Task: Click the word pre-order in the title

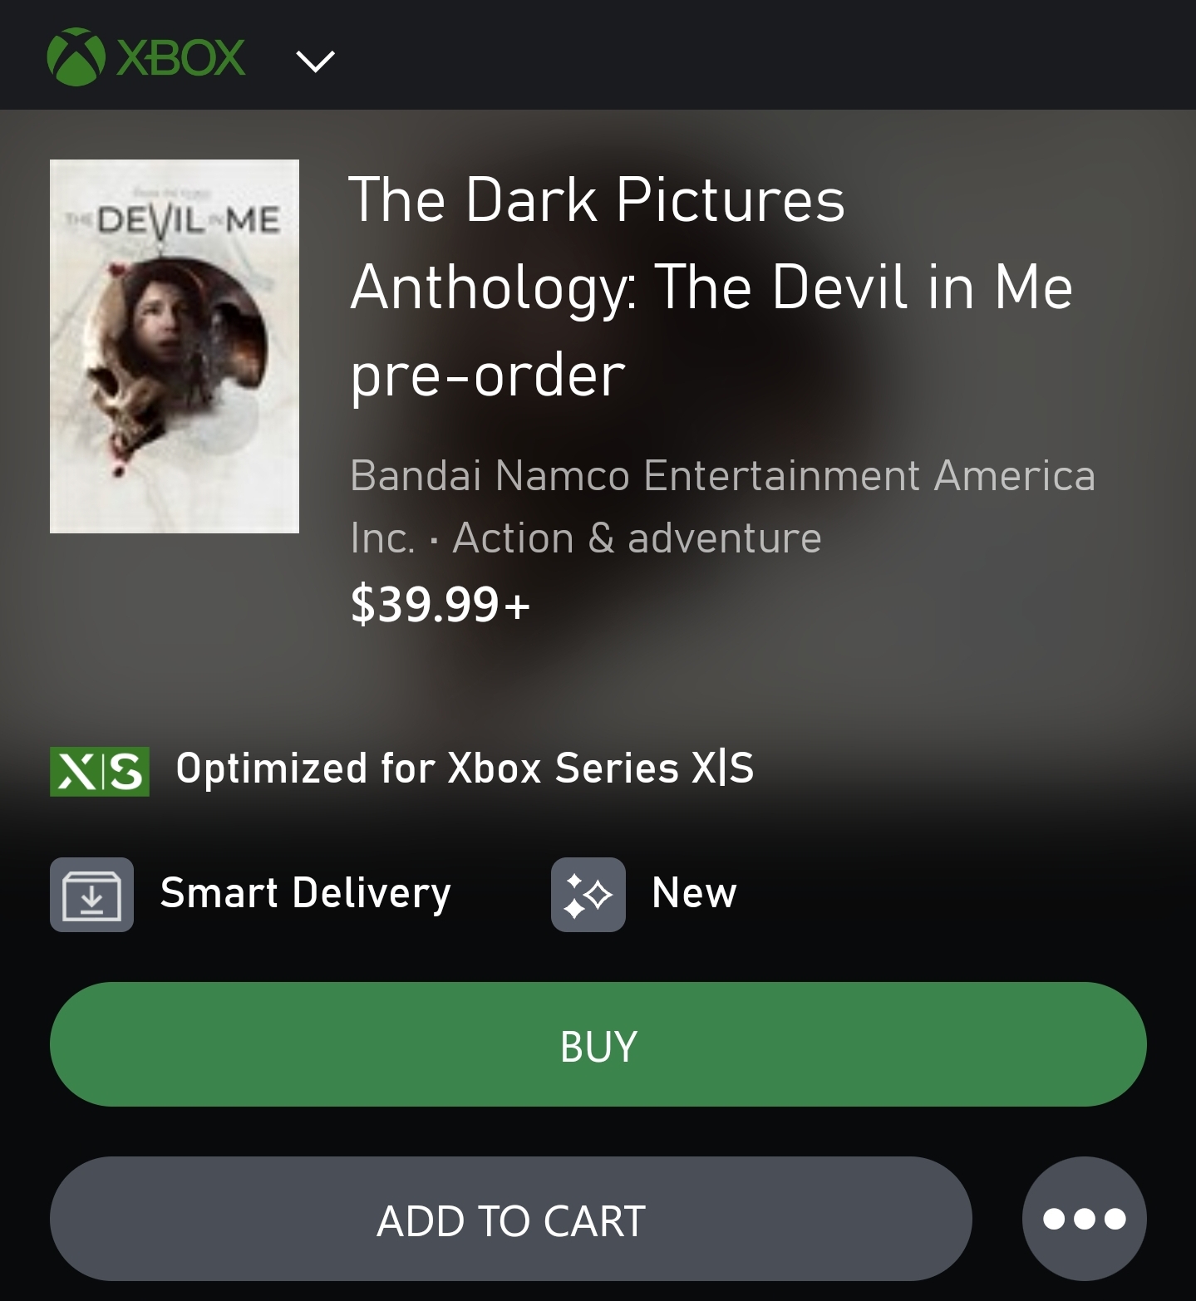Action: coord(488,376)
